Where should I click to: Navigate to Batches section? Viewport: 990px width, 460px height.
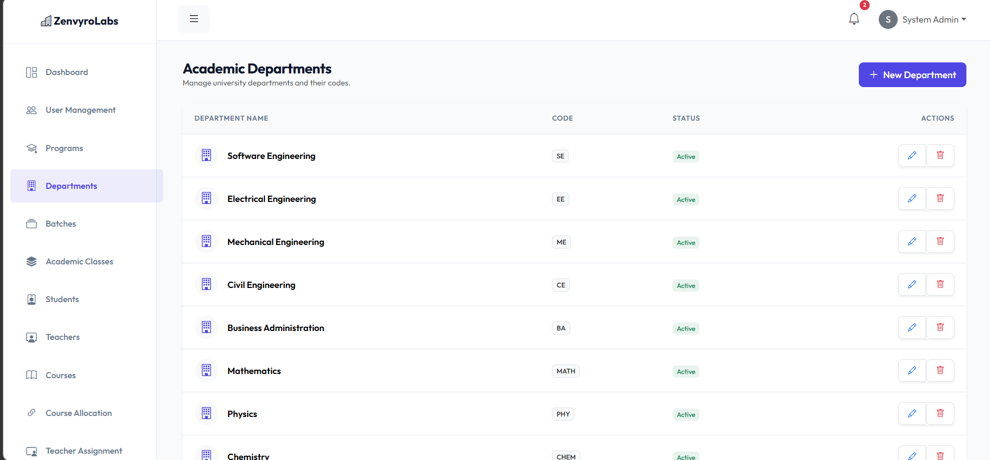point(61,224)
